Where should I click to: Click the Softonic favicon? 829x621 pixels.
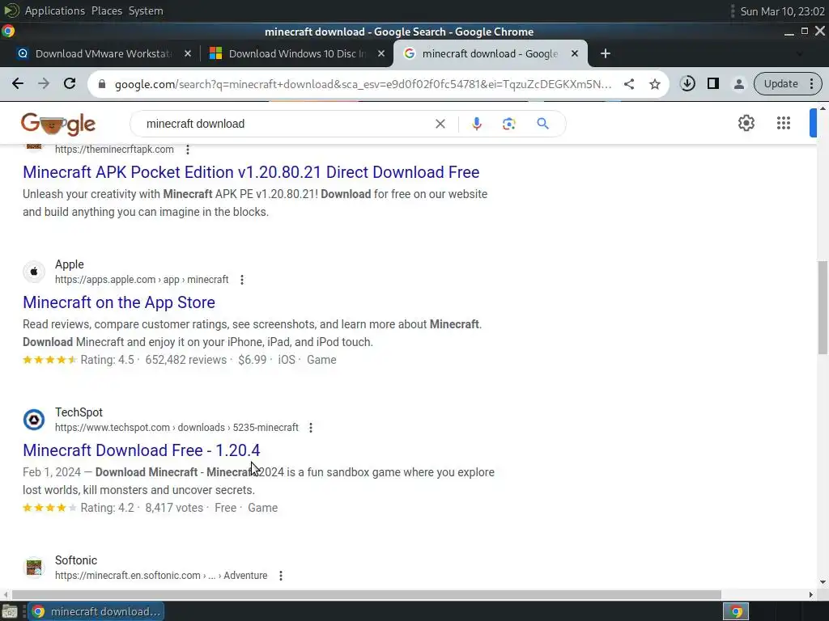pos(34,568)
